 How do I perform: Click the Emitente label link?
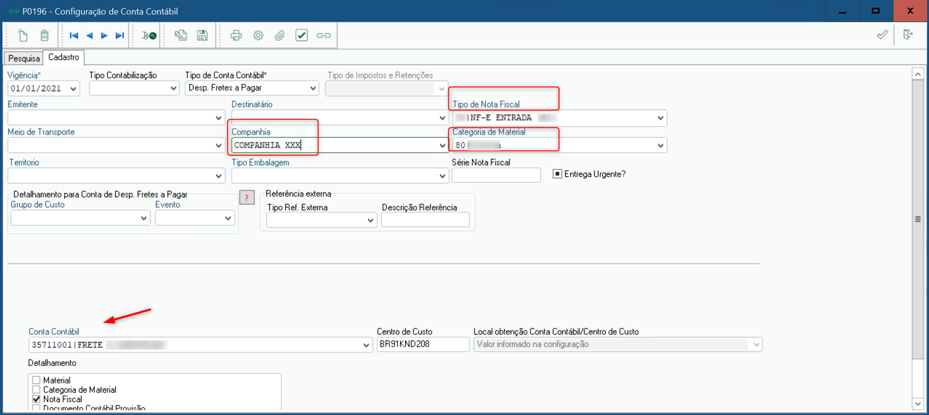tap(22, 104)
